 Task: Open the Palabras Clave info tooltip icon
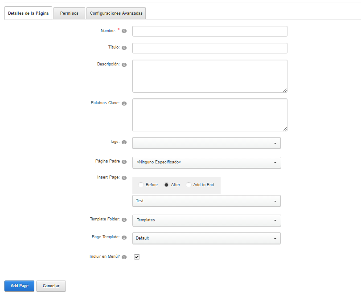tap(124, 103)
